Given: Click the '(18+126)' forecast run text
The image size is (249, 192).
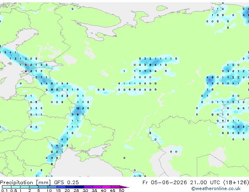Looking at the screenshot, I should coord(236,183).
